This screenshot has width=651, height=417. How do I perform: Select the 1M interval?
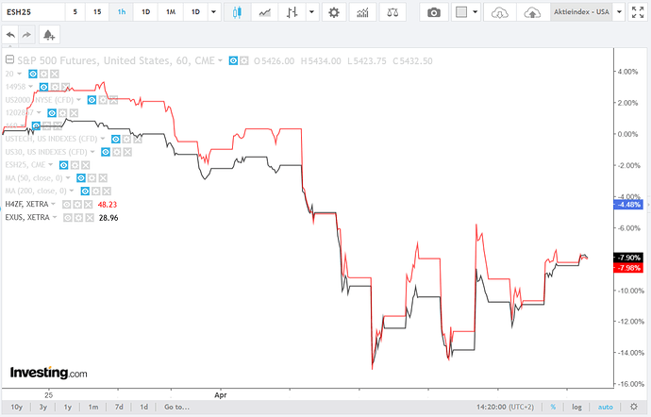[x=171, y=12]
